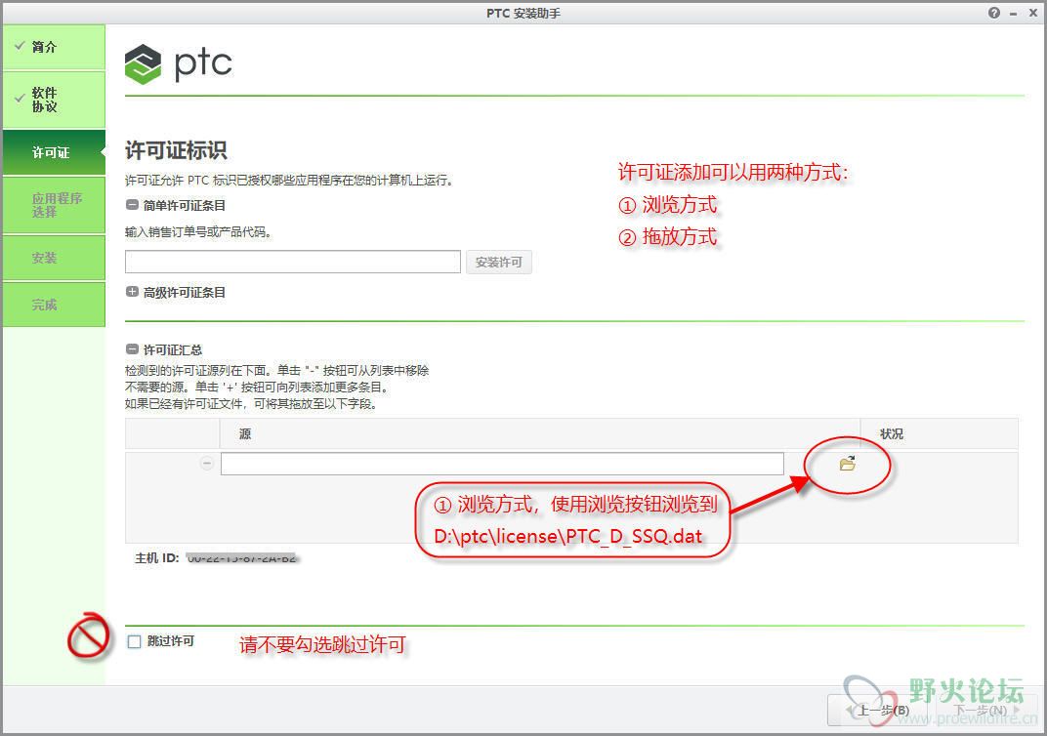Go to the 简介 step

[x=54, y=47]
